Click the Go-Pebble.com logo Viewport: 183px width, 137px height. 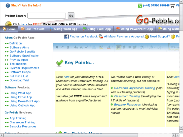158,20
